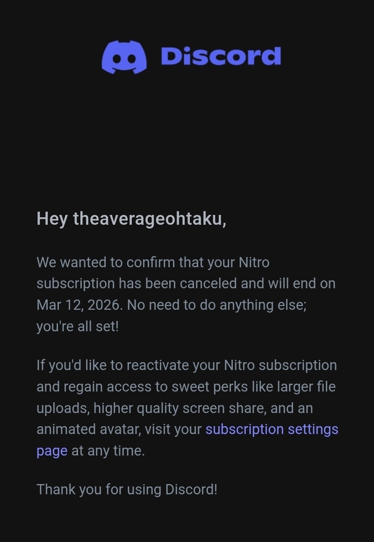Click the "you're all set!" text

point(78,326)
